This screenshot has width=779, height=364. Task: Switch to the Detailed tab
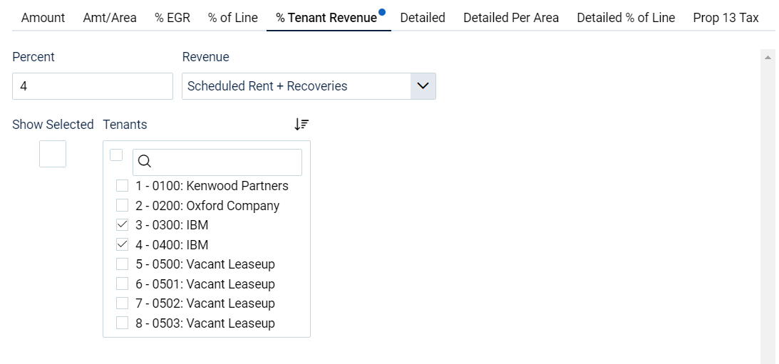(x=423, y=18)
